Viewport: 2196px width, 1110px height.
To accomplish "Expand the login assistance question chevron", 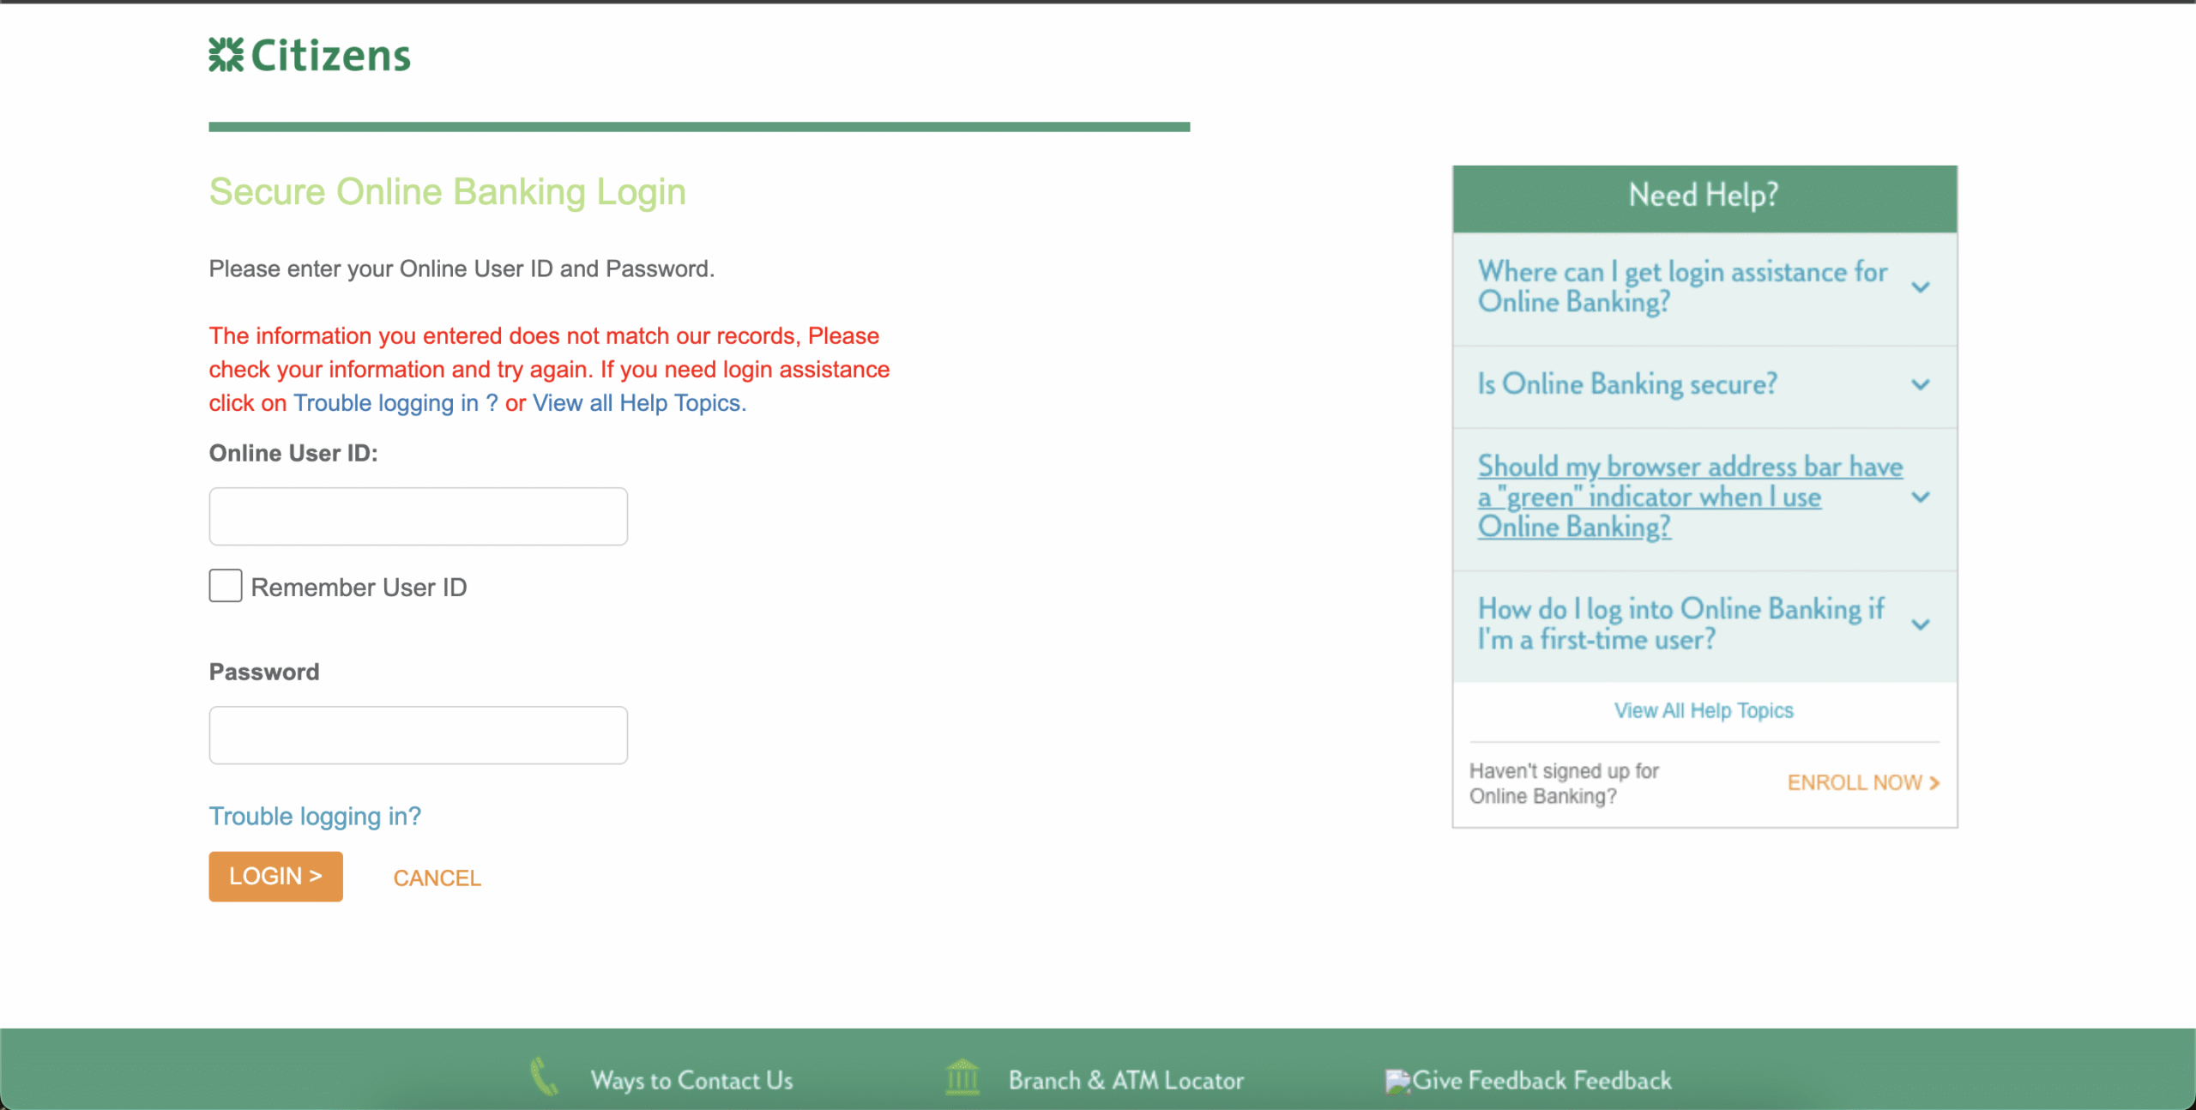I will (1921, 287).
